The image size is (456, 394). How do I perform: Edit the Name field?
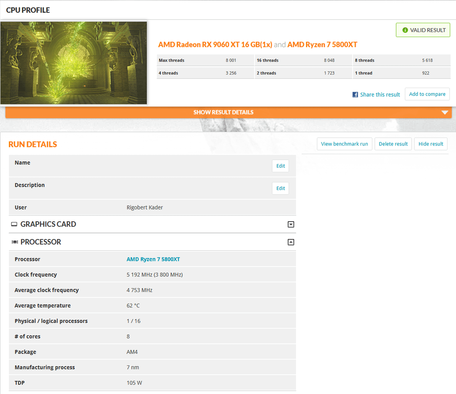pyautogui.click(x=280, y=166)
